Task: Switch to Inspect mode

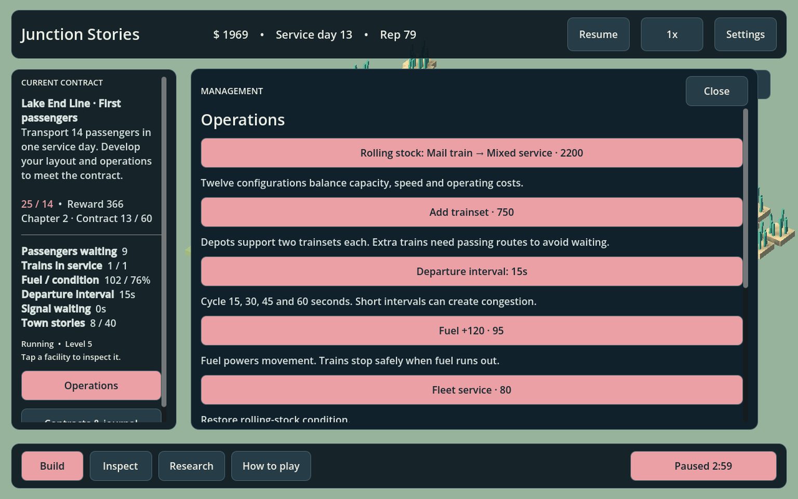Action: coord(121,466)
